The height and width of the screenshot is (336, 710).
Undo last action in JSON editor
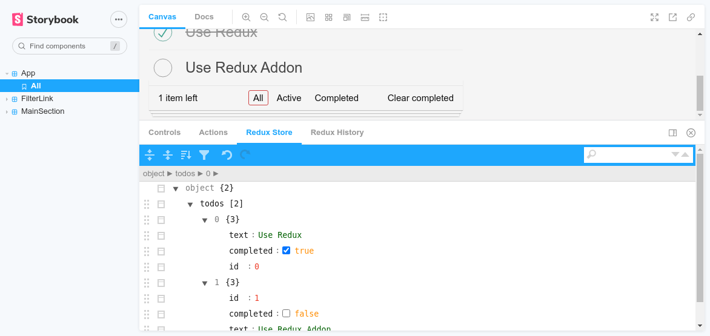tap(227, 155)
